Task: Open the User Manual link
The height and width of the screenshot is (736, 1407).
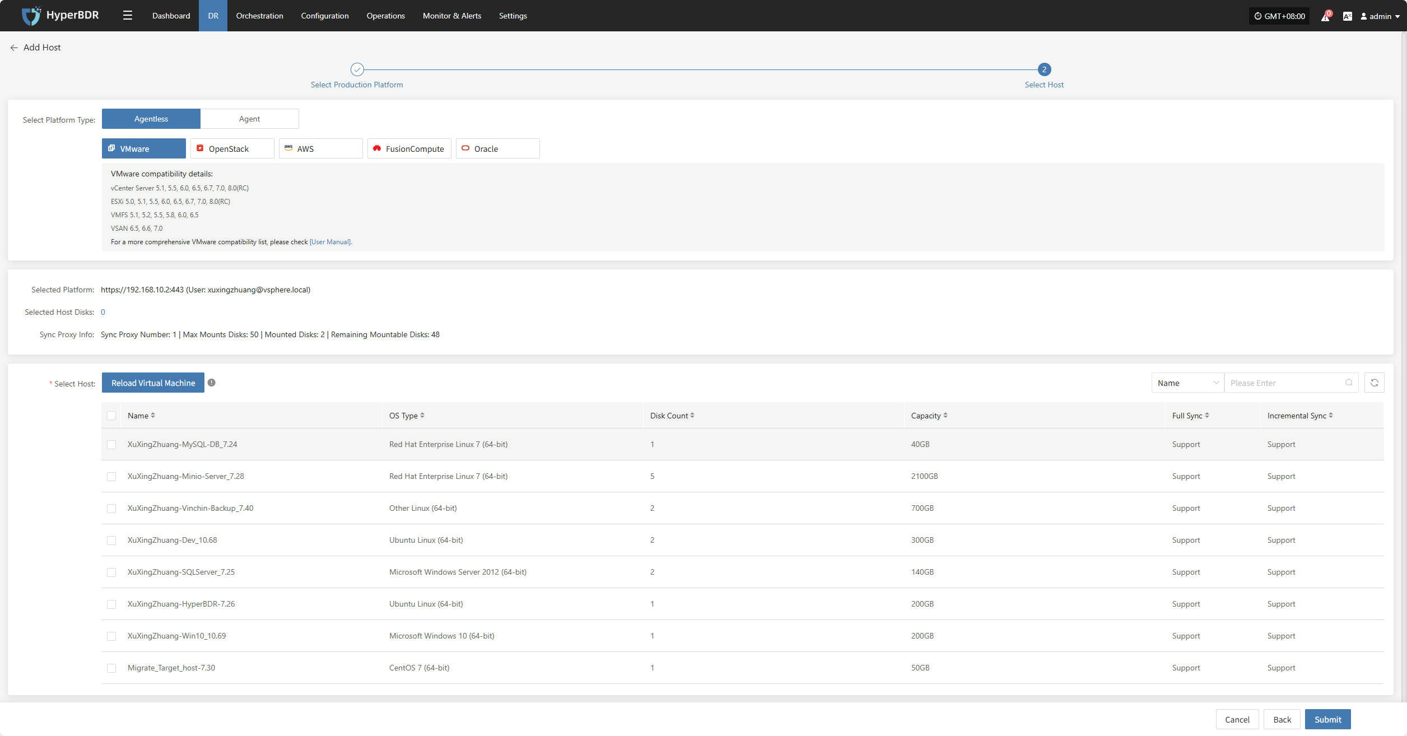Action: pyautogui.click(x=330, y=242)
